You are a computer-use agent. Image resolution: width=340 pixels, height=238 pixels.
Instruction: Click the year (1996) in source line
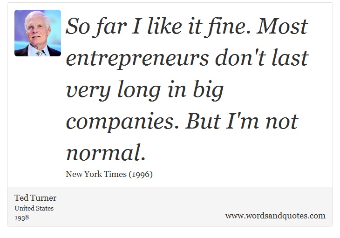click(x=141, y=174)
